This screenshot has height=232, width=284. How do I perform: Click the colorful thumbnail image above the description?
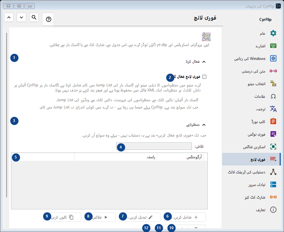point(206,37)
